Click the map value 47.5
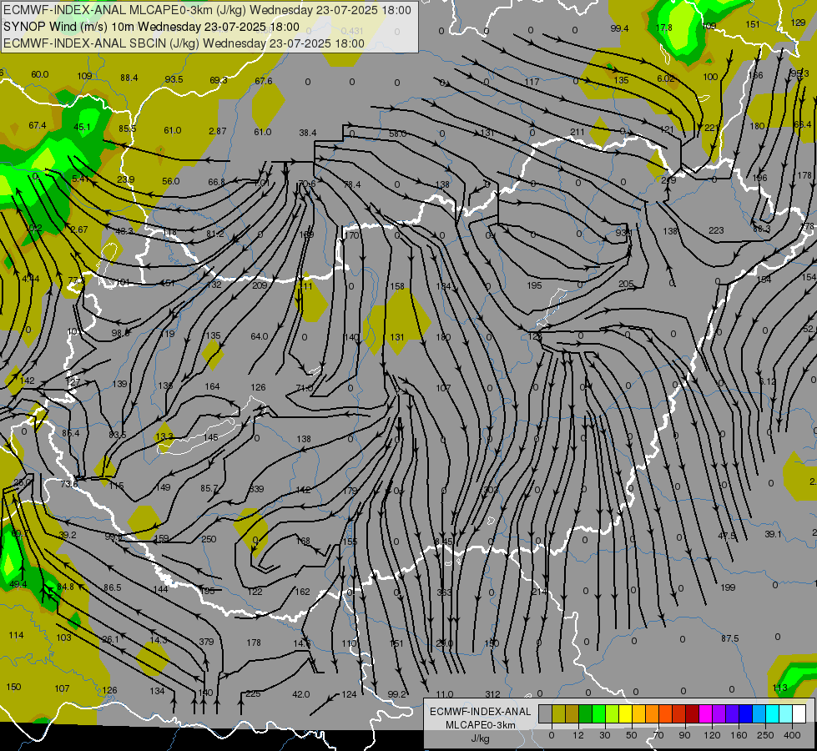 point(726,536)
